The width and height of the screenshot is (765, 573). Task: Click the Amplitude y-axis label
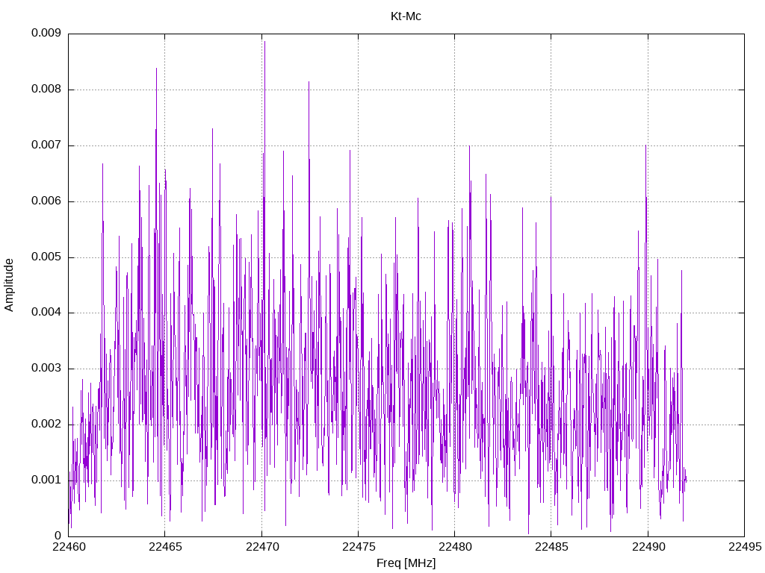click(9, 285)
